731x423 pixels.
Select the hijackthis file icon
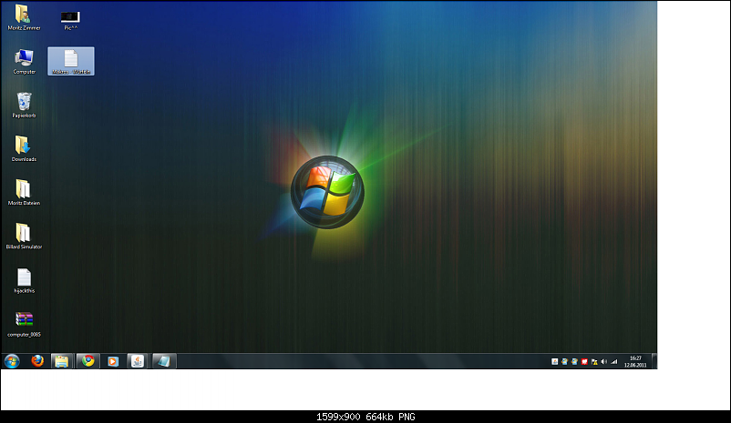coord(24,280)
